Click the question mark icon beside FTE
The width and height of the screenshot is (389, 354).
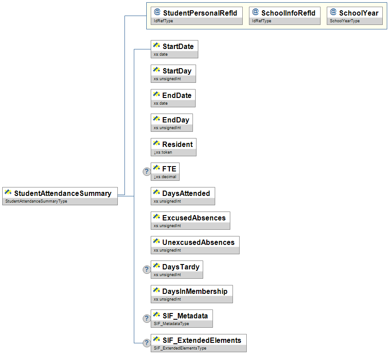[147, 171]
